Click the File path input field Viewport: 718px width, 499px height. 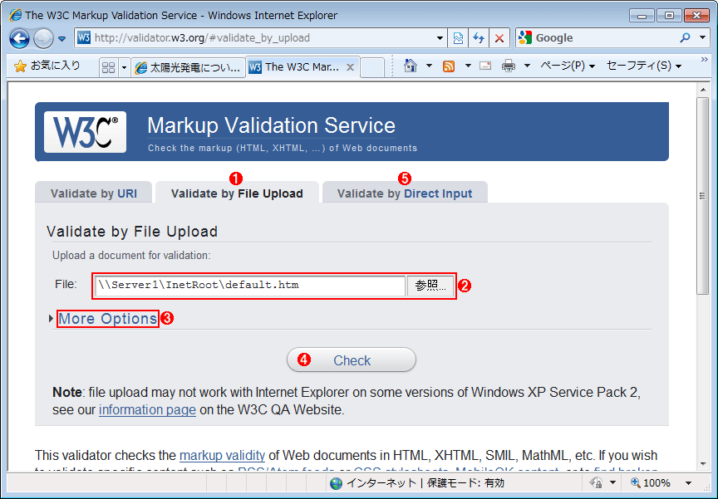point(249,286)
